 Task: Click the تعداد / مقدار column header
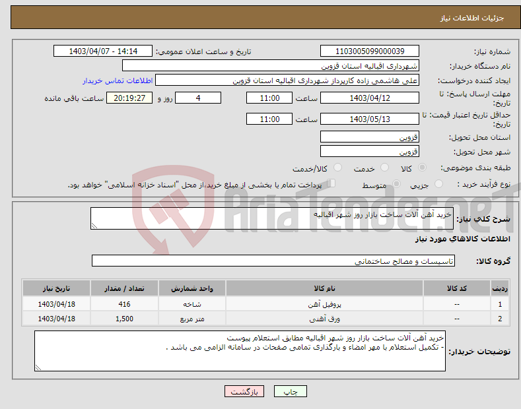pyautogui.click(x=124, y=288)
